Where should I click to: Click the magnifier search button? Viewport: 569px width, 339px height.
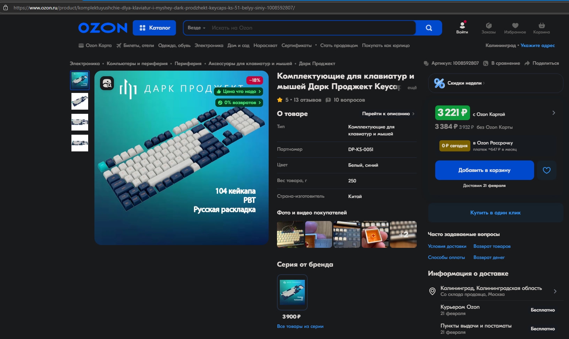pyautogui.click(x=429, y=28)
